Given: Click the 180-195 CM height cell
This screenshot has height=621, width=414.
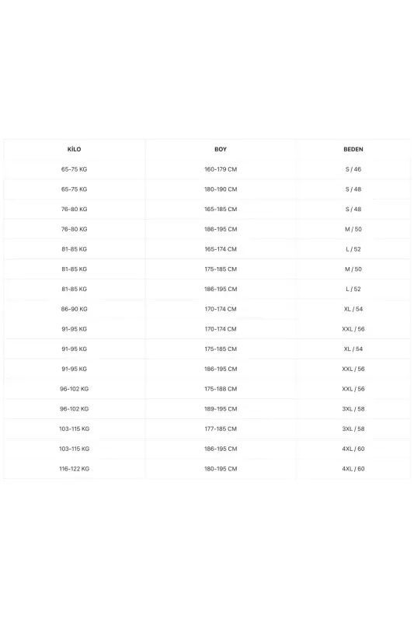Looking at the screenshot, I should pyautogui.click(x=221, y=469).
